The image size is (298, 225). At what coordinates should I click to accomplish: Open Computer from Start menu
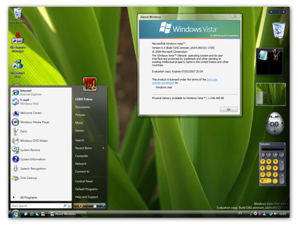82,156
